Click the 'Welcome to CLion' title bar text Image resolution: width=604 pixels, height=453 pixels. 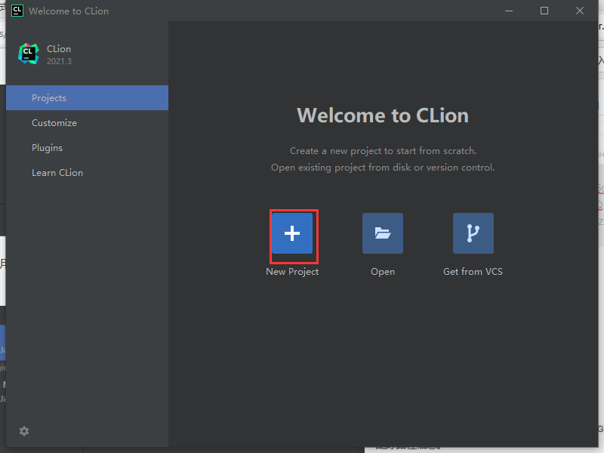pyautogui.click(x=69, y=11)
